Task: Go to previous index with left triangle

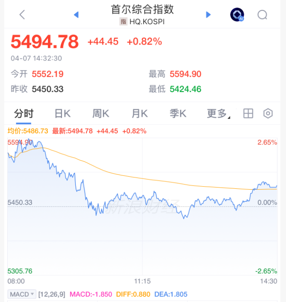Action: (x=76, y=15)
